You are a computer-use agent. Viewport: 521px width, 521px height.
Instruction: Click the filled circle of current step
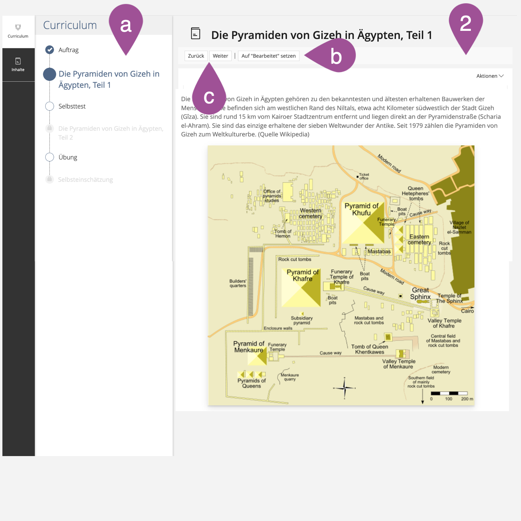[x=50, y=74]
